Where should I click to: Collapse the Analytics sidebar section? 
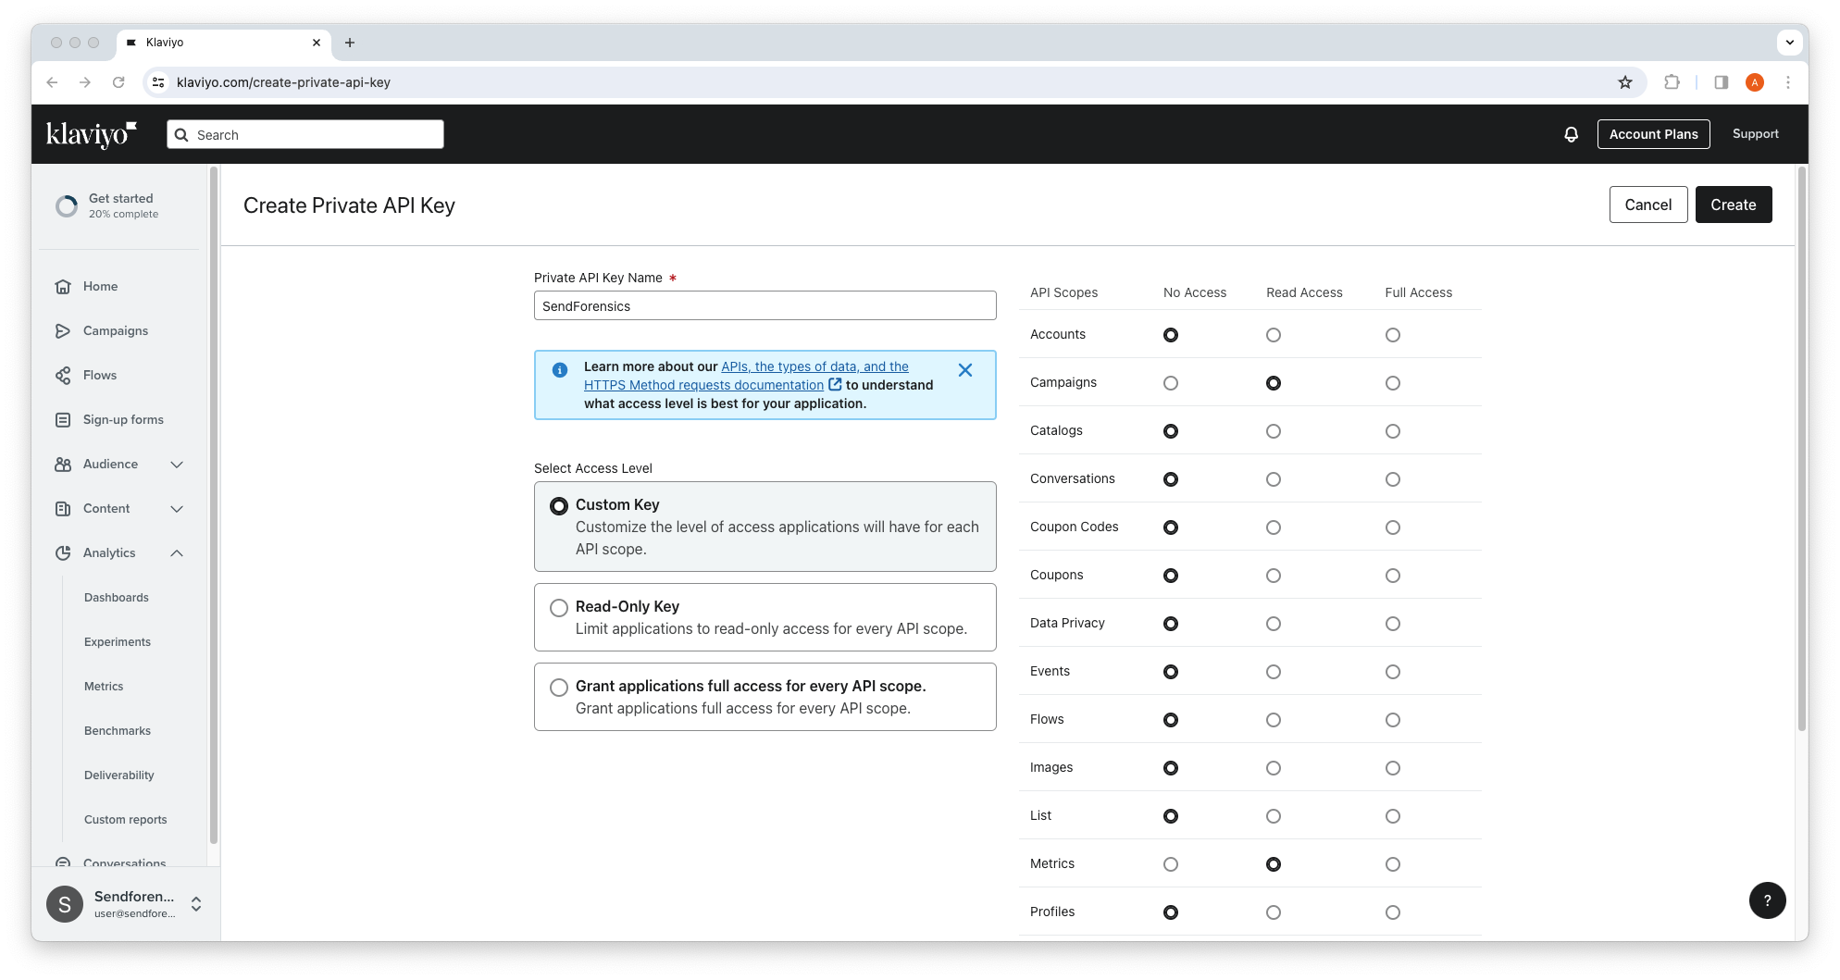(177, 553)
